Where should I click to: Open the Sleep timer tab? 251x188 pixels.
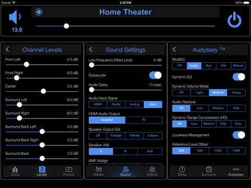pyautogui.click(x=182, y=171)
